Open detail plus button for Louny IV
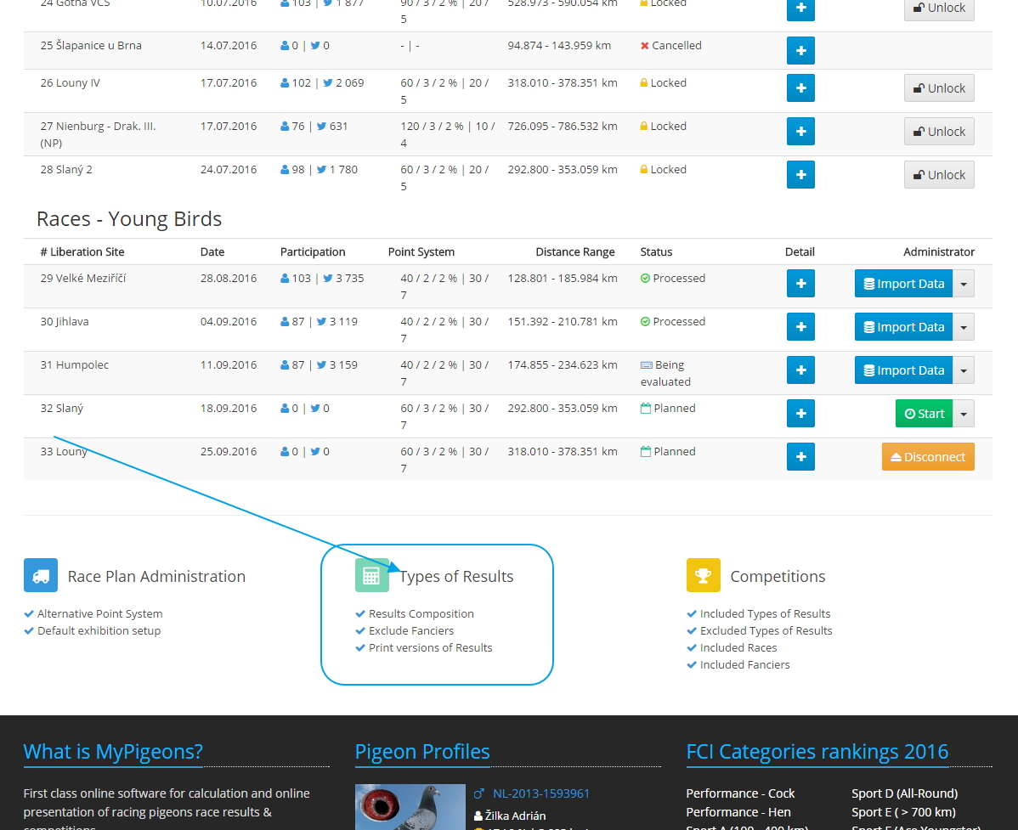The height and width of the screenshot is (830, 1018). click(800, 88)
